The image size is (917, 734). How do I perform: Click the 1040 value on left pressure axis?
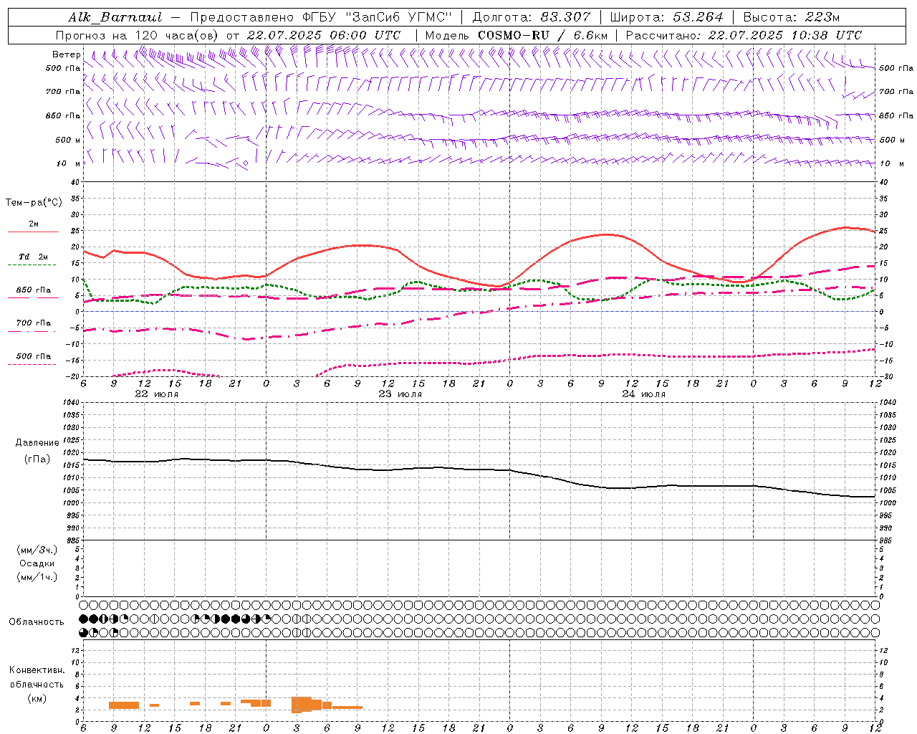pyautogui.click(x=71, y=402)
